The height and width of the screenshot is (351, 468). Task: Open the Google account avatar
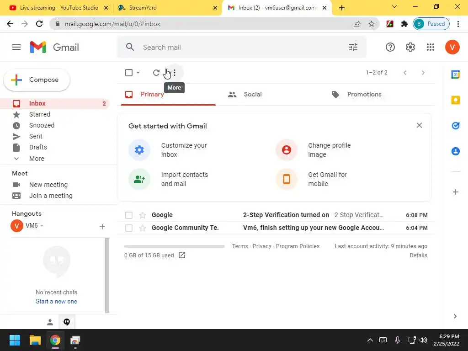452,47
